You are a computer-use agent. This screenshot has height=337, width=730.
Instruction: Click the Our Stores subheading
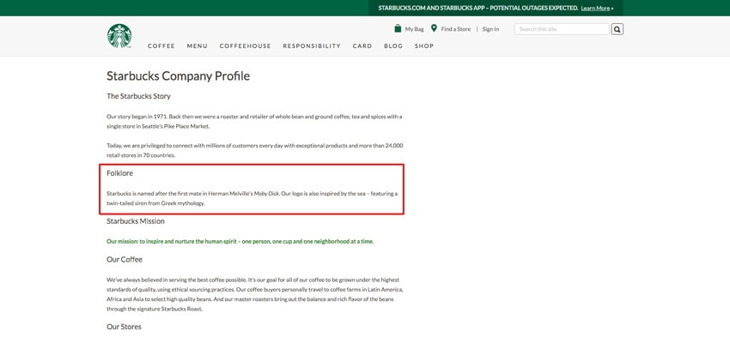pos(124,327)
